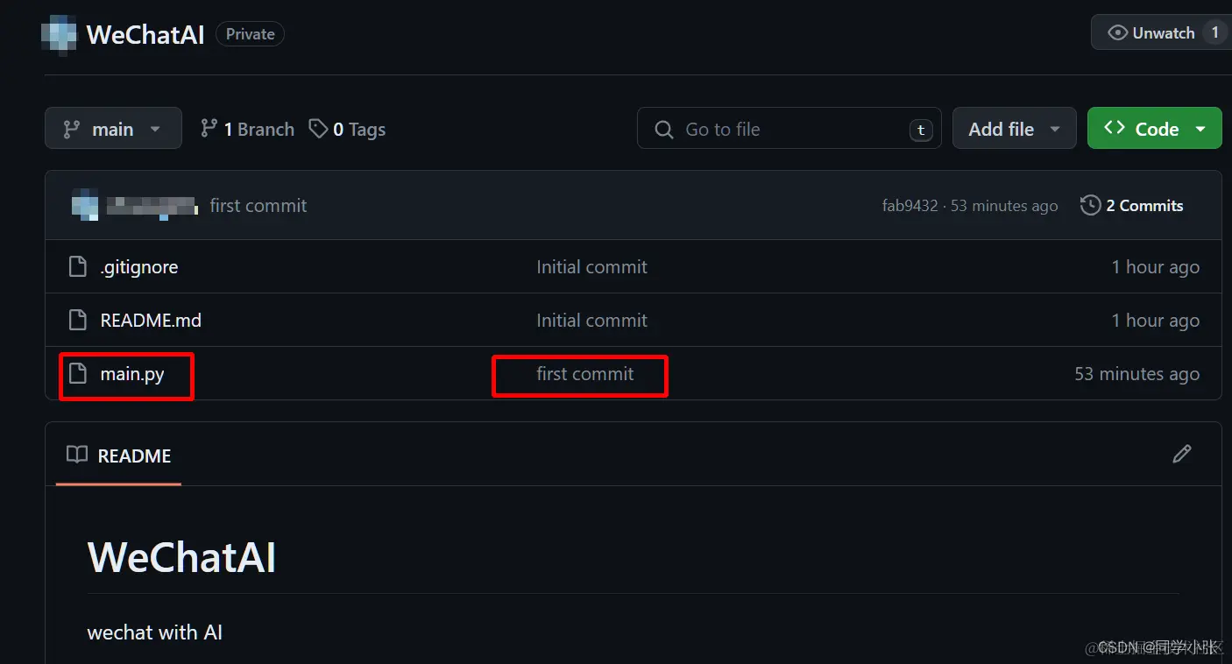Viewport: 1232px width, 664px height.
Task: Click the committer avatar in latest commit row
Action: pyautogui.click(x=85, y=206)
